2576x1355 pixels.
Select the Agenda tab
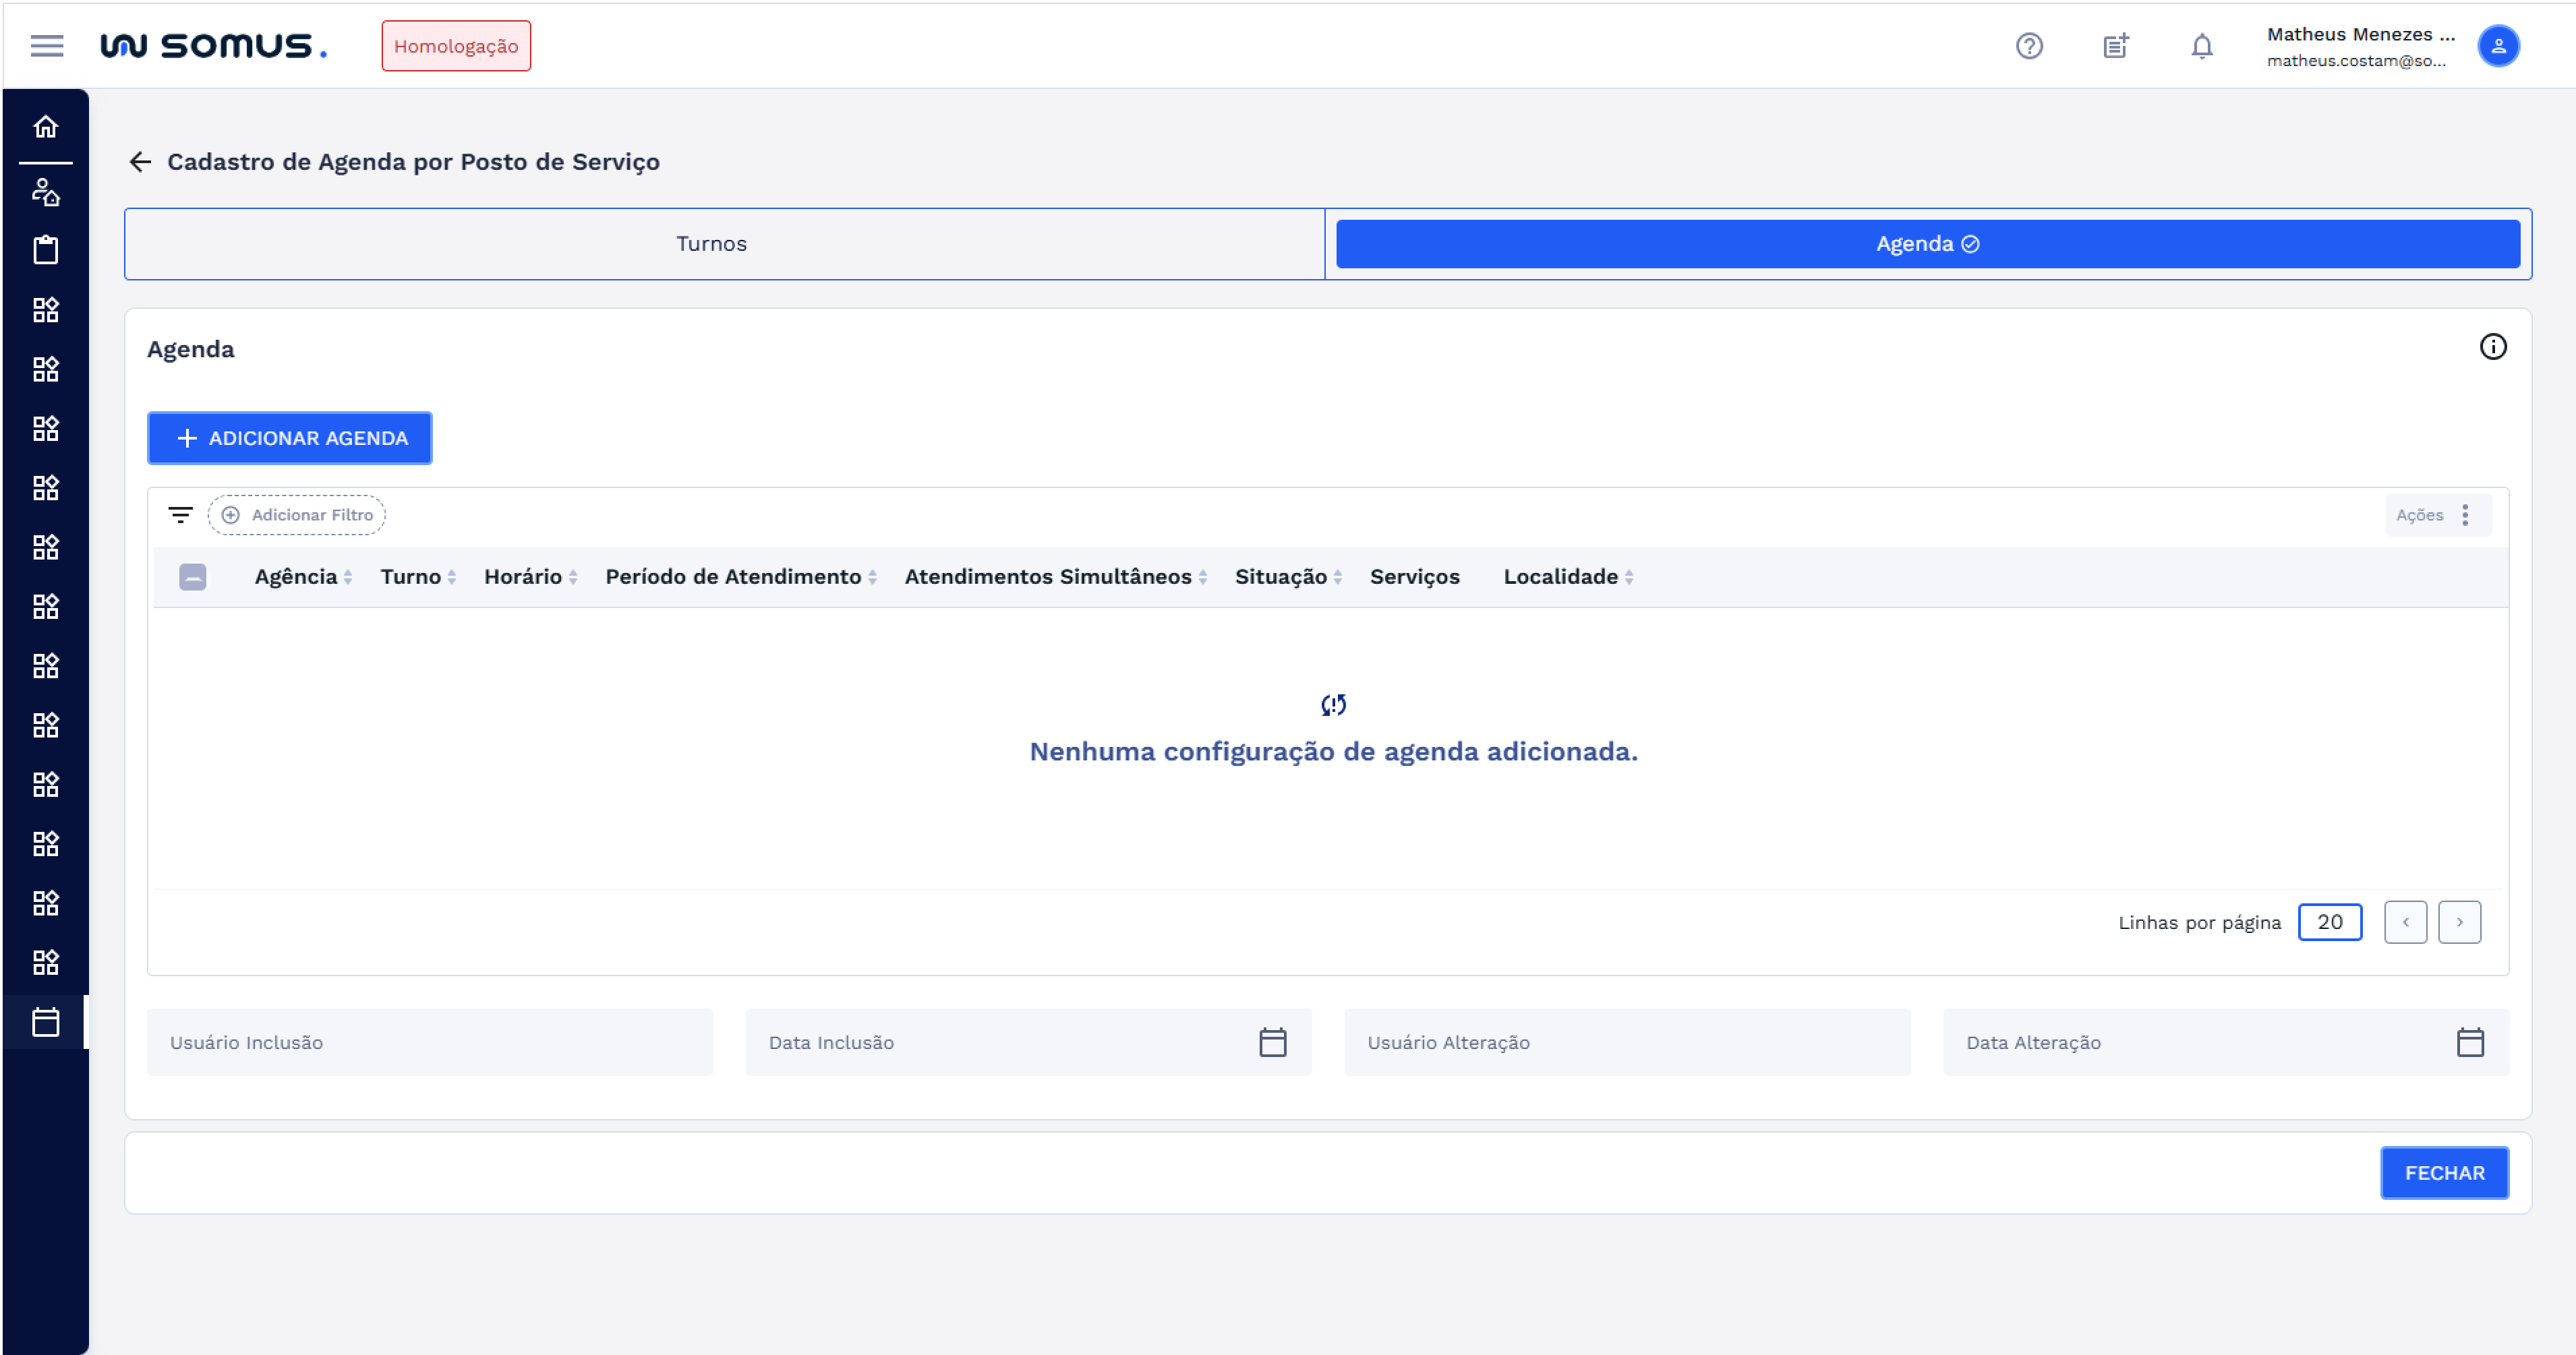[x=1926, y=244]
